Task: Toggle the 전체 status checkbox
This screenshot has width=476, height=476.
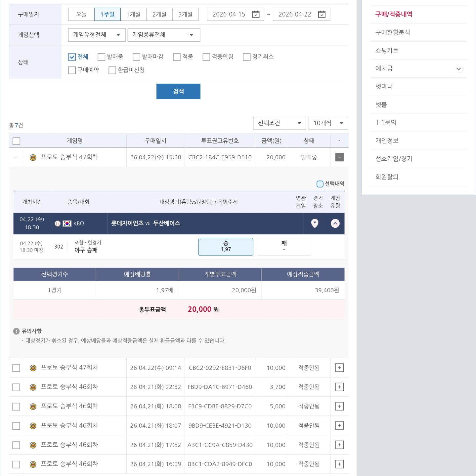Action: 72,57
